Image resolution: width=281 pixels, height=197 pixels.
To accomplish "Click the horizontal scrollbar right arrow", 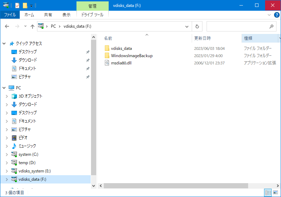I will click(x=278, y=186).
